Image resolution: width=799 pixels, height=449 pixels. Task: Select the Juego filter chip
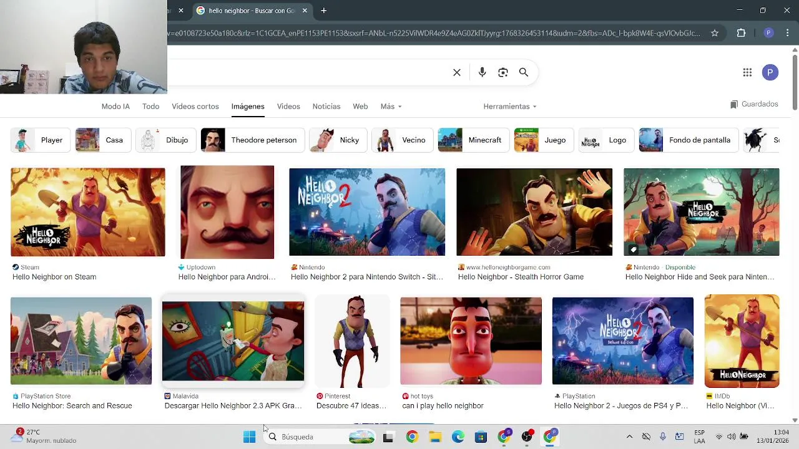click(544, 140)
